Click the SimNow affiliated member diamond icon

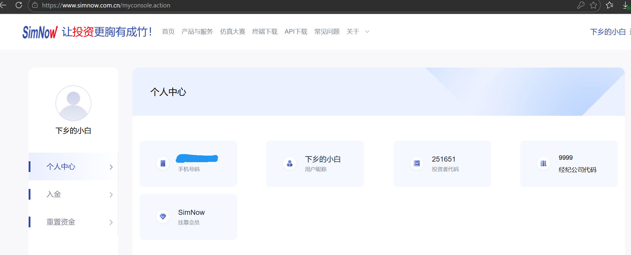point(163,217)
